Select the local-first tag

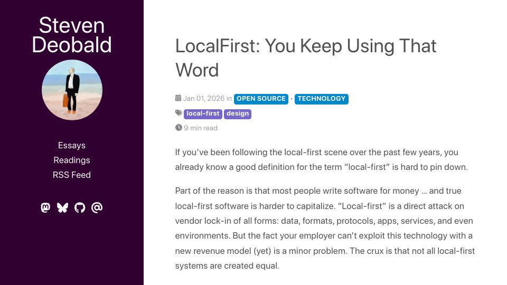203,114
